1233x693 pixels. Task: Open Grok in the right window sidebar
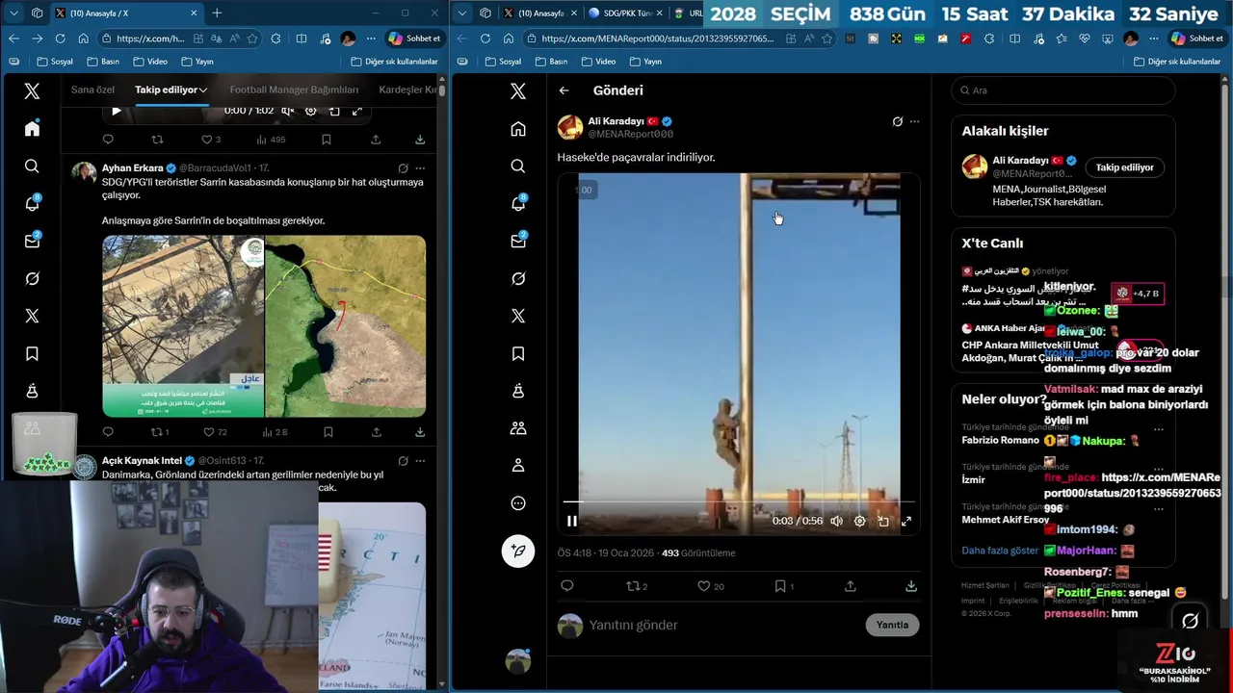point(518,278)
